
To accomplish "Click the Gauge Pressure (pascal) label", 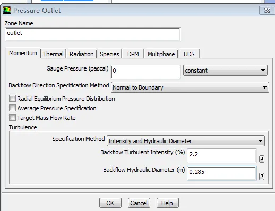I will 78,68.
